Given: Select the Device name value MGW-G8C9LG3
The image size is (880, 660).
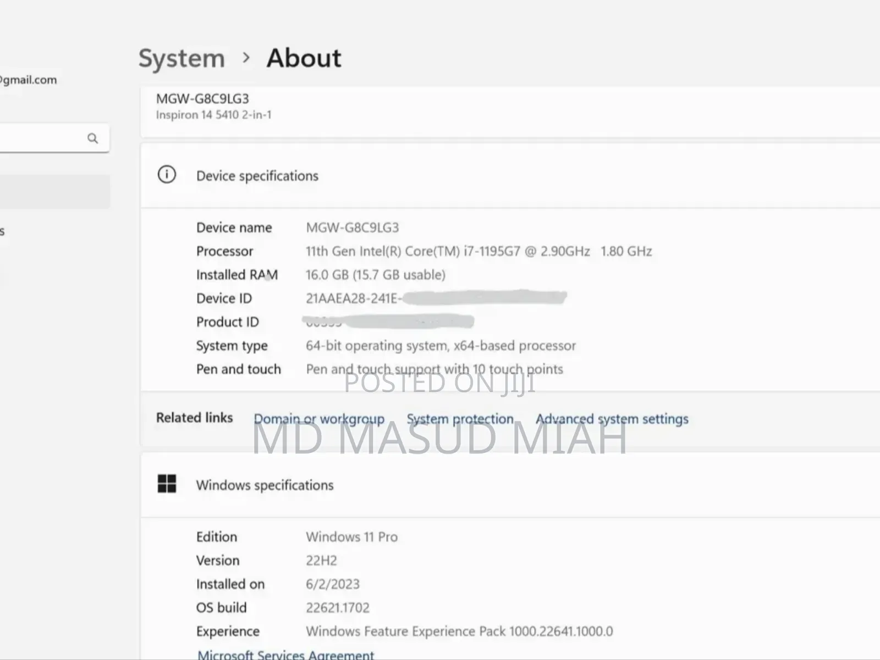Looking at the screenshot, I should coord(353,227).
